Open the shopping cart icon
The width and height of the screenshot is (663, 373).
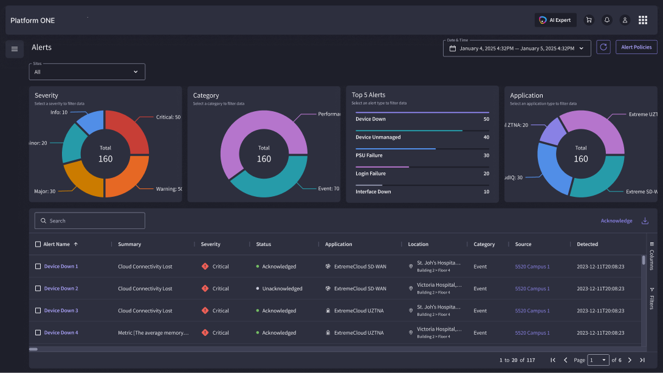pos(589,20)
